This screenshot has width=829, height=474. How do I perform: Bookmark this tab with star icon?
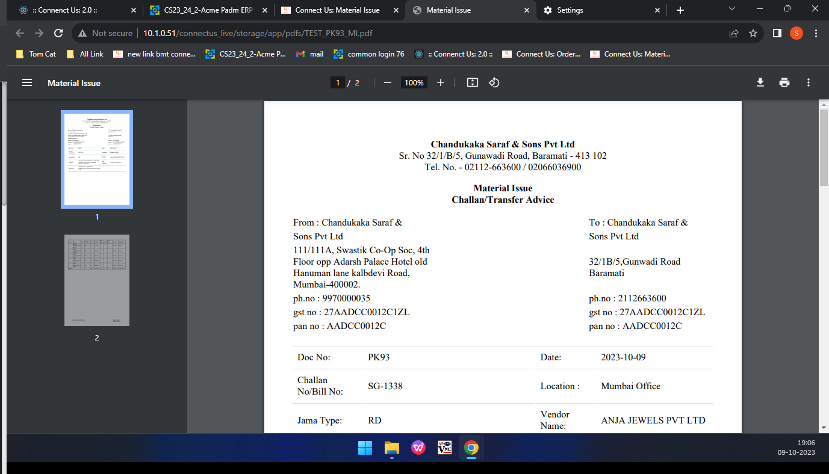pos(753,33)
